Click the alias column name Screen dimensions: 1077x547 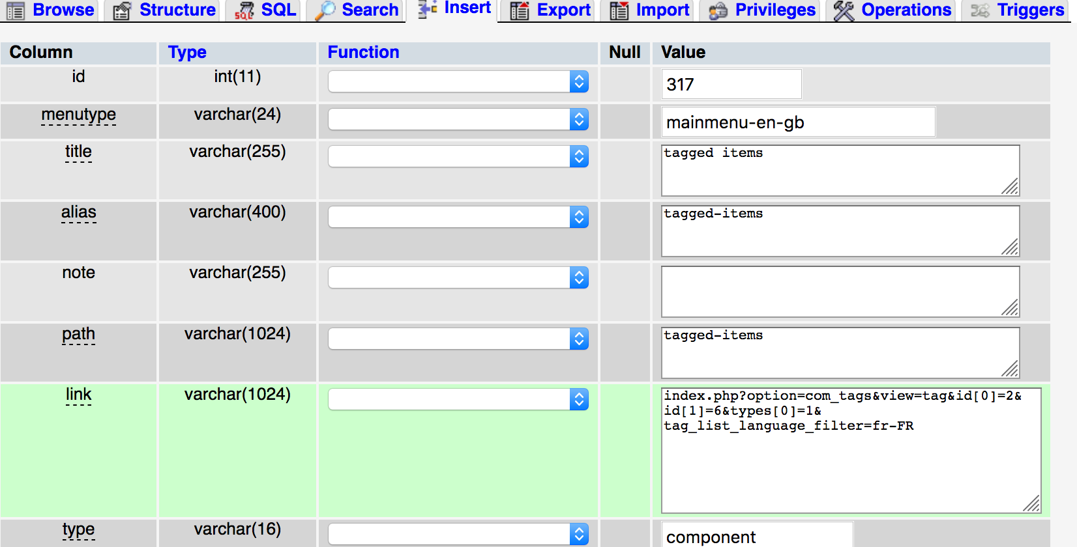point(78,212)
